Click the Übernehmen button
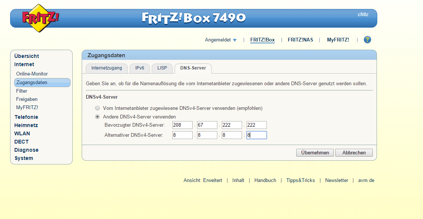This screenshot has height=219, width=423. 315,152
